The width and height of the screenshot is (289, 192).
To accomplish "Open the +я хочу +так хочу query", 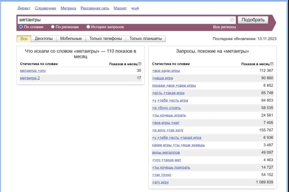I will tap(168, 130).
